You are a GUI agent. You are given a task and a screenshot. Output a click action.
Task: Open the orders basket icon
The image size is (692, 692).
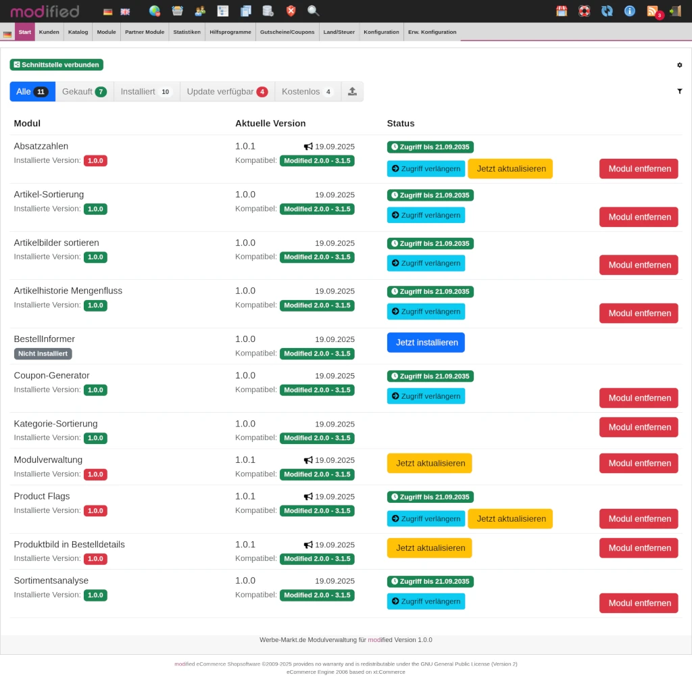coord(178,11)
